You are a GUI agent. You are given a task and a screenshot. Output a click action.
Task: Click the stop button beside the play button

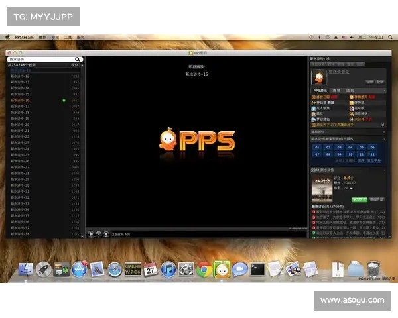[x=98, y=234]
